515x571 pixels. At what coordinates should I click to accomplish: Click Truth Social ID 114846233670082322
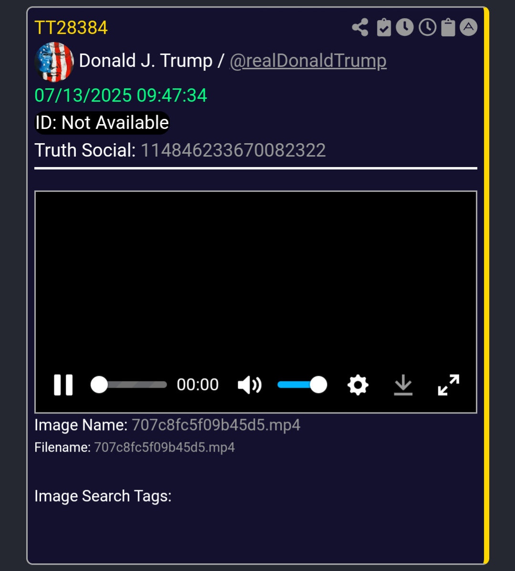233,150
